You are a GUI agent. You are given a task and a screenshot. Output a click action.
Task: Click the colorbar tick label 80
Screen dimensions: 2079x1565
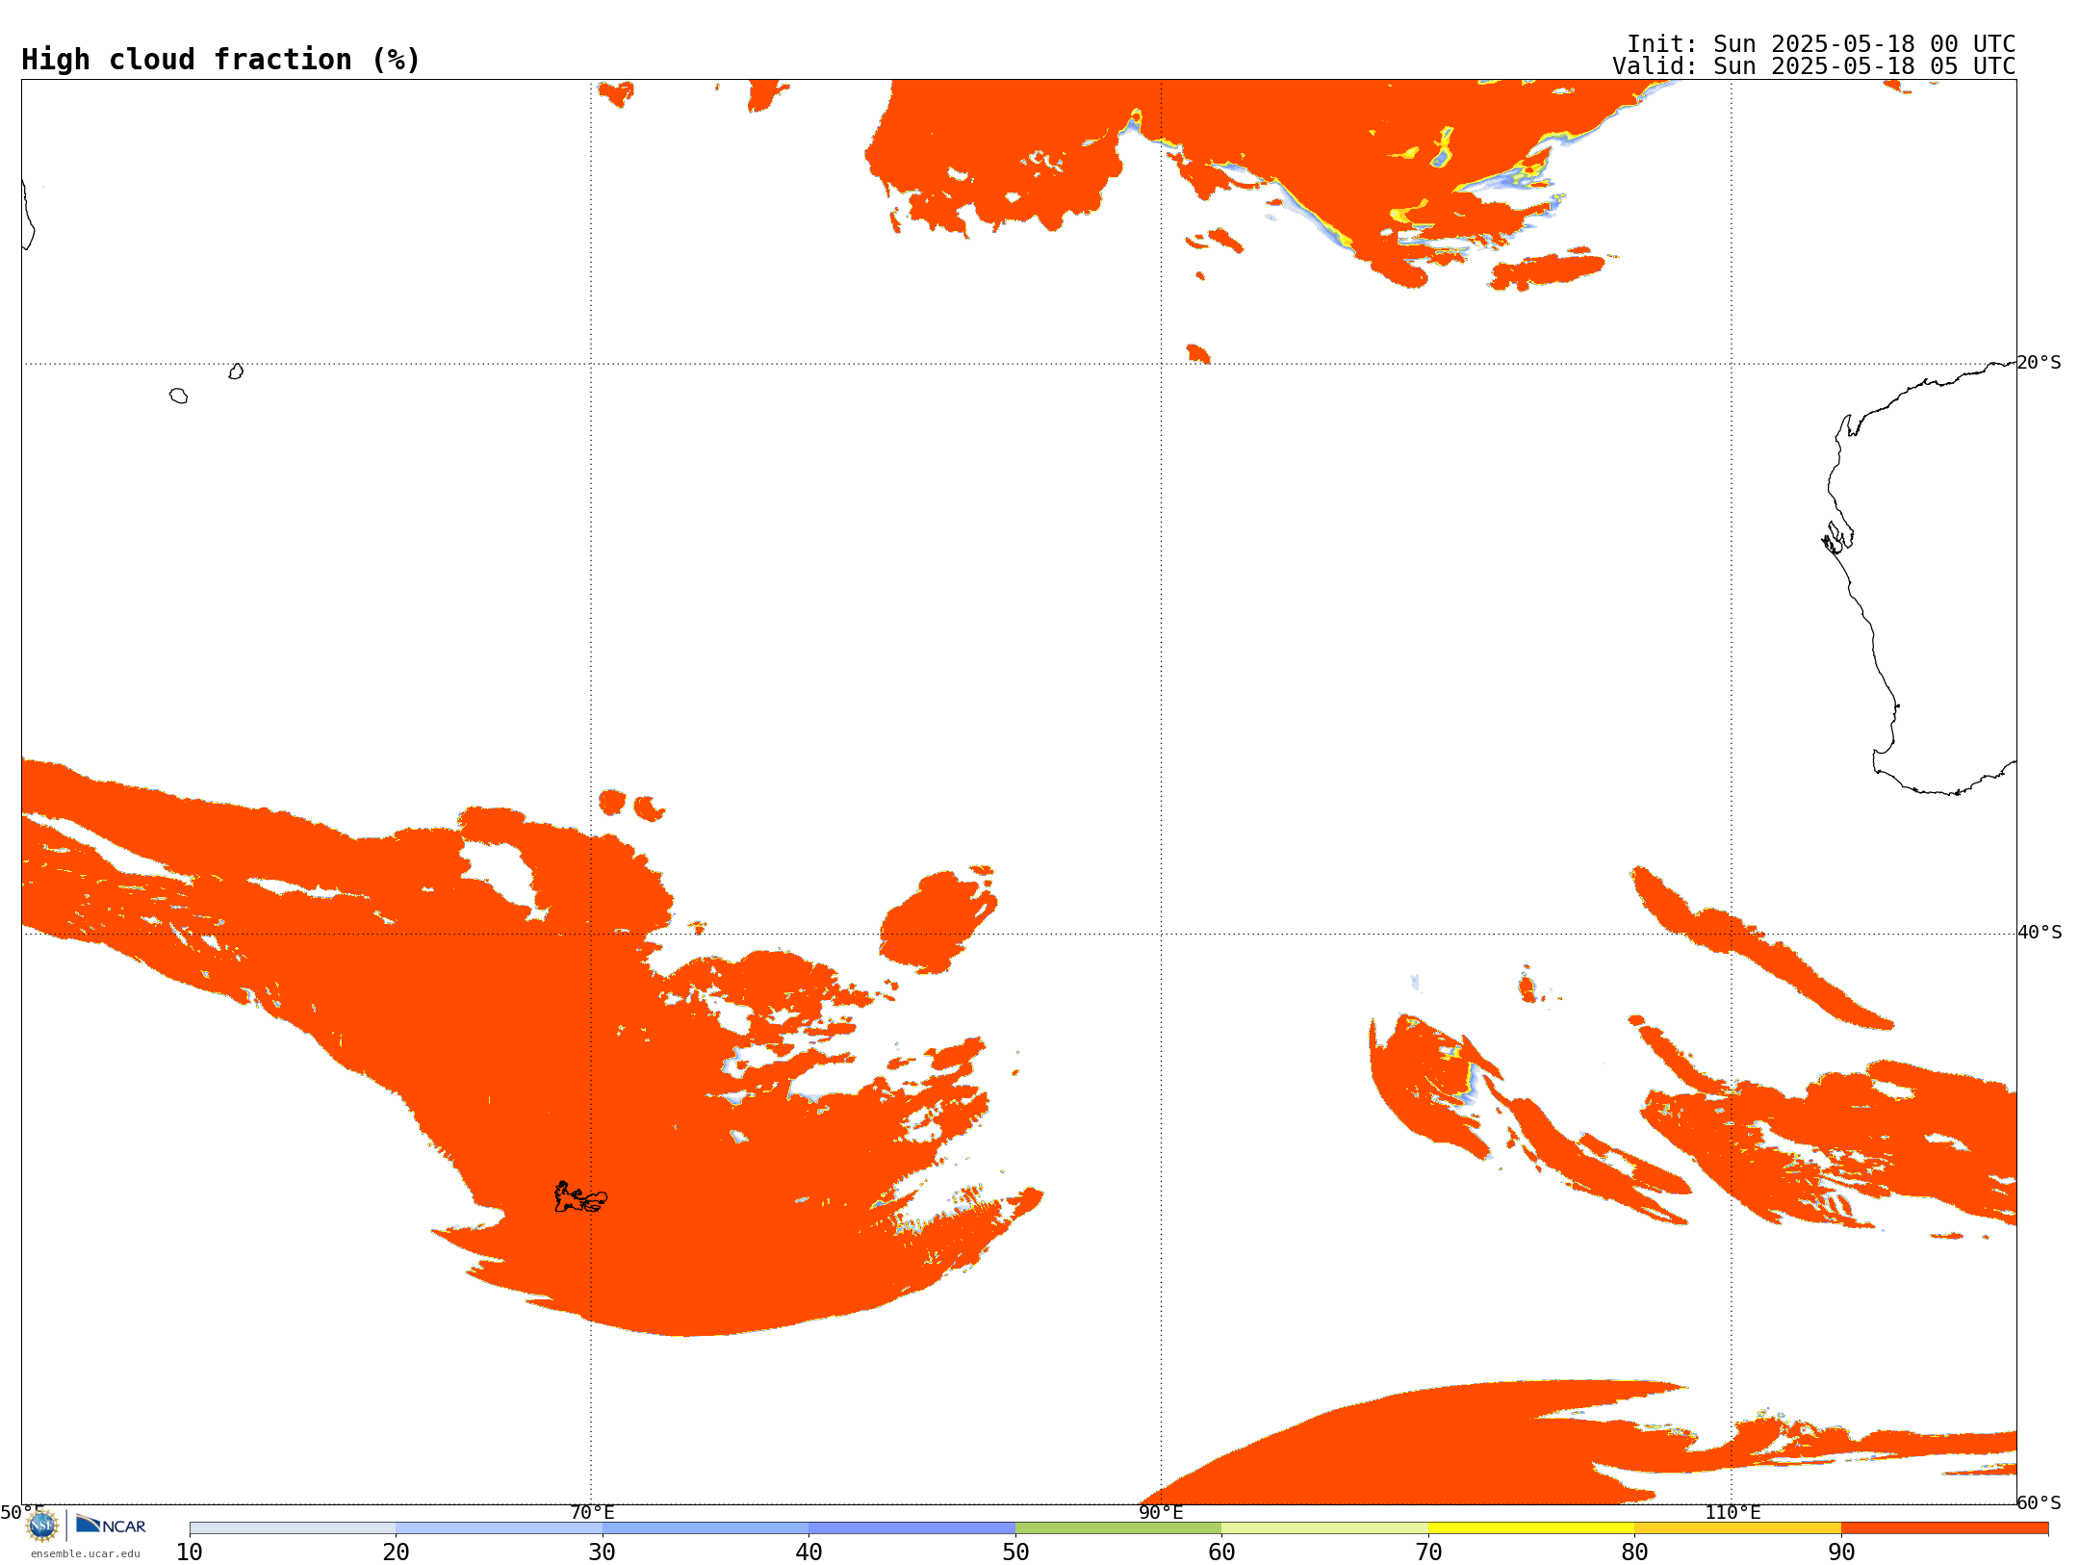pyautogui.click(x=1634, y=1552)
